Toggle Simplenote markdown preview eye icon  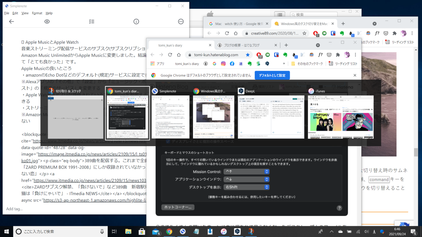[47, 21]
